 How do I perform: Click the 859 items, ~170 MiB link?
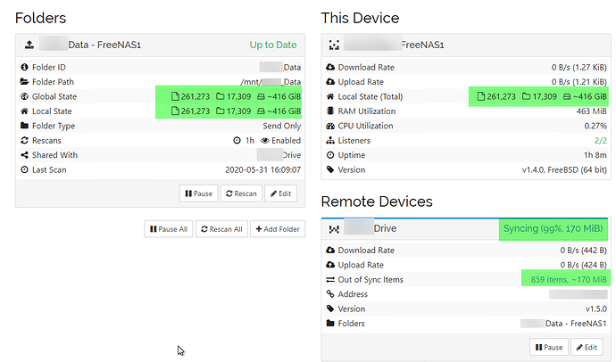tap(569, 280)
